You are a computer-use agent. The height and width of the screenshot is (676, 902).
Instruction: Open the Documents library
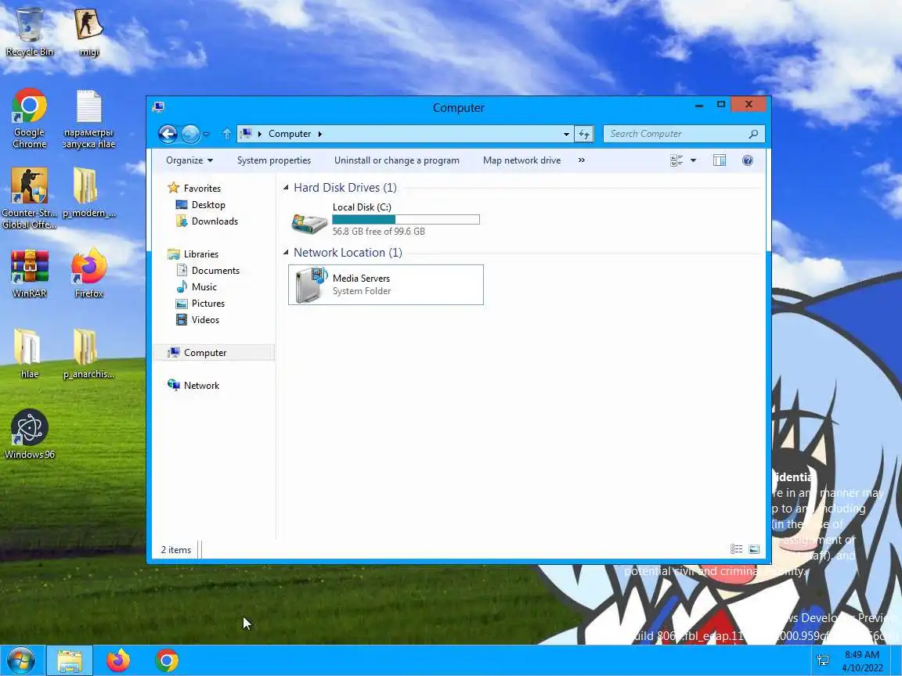pos(215,271)
